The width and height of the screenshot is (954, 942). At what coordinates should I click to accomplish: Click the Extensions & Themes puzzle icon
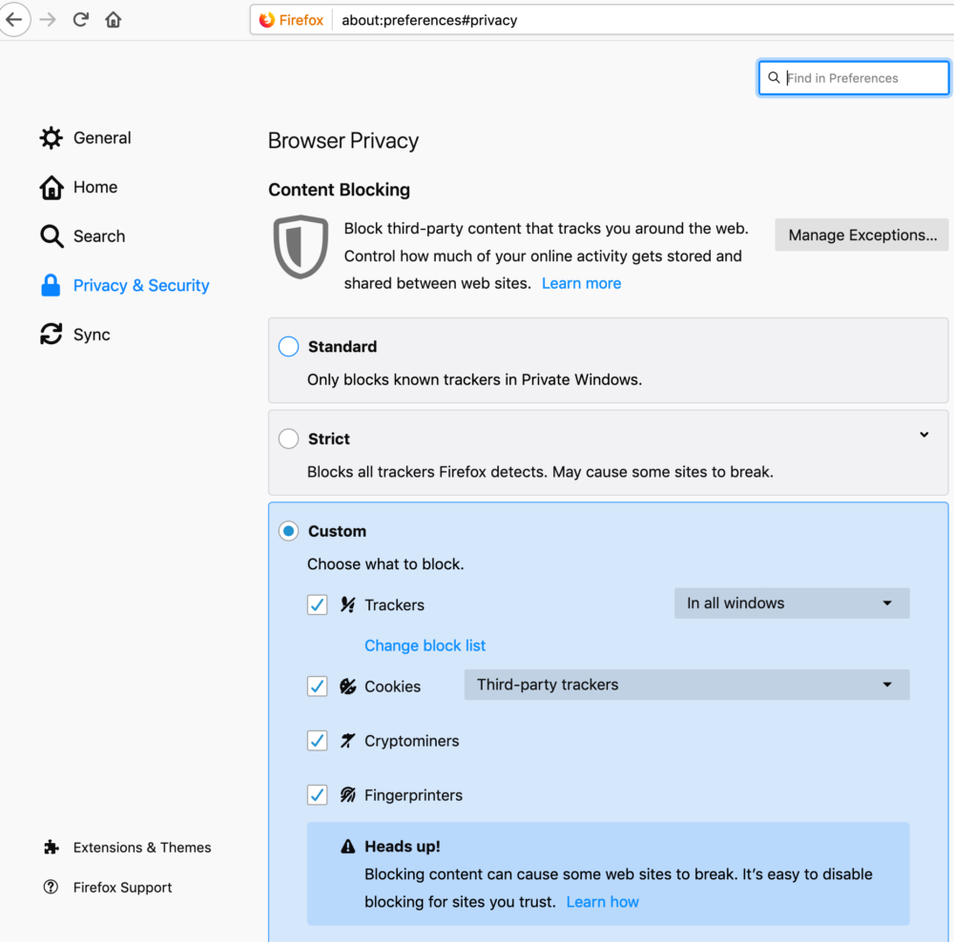51,848
